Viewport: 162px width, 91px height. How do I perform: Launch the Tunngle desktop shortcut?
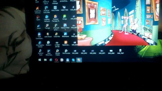coord(47,26)
